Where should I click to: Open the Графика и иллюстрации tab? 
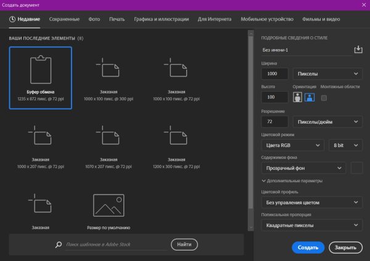tap(162, 19)
